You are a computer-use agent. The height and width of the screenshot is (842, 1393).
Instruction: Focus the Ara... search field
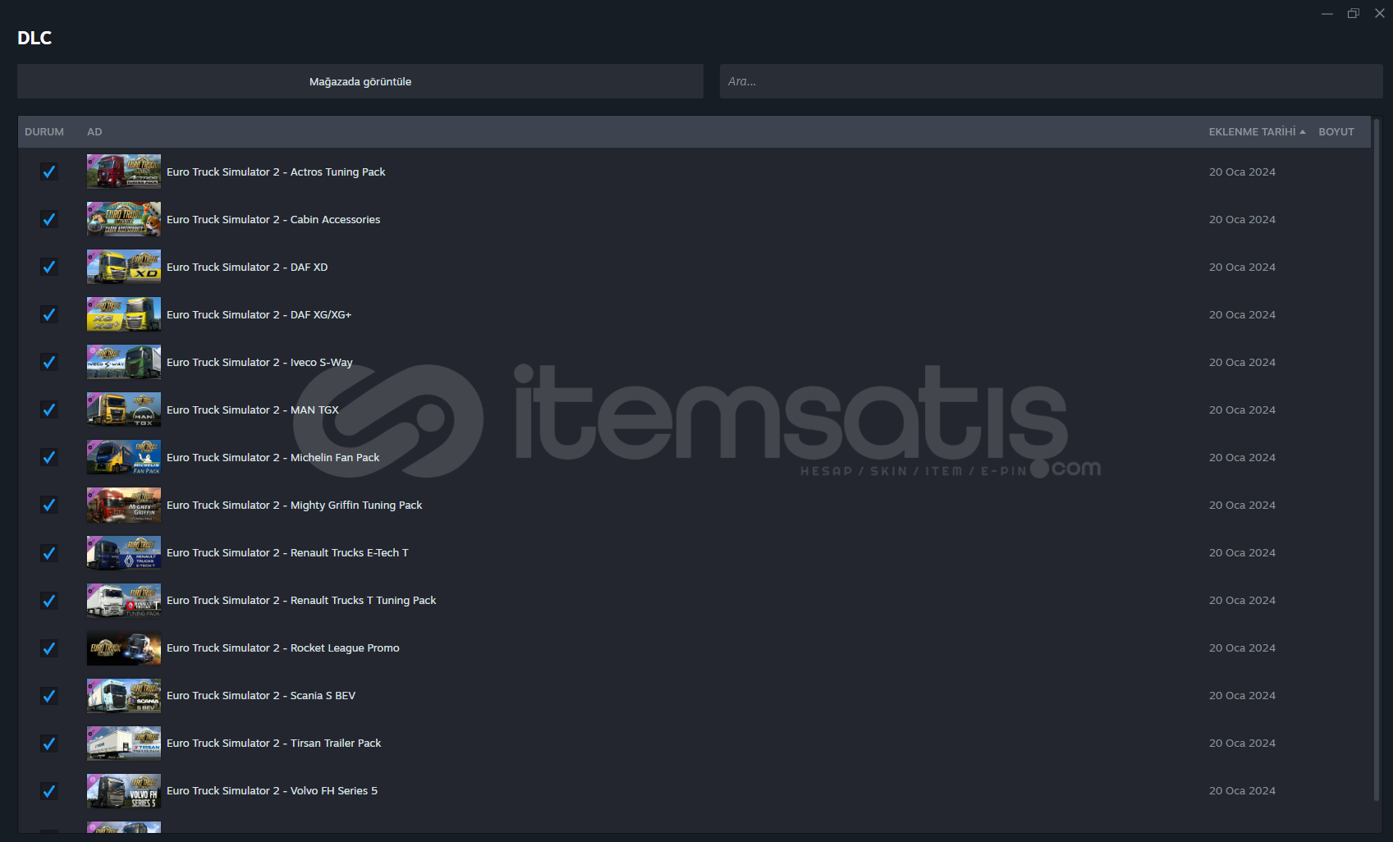[1051, 81]
